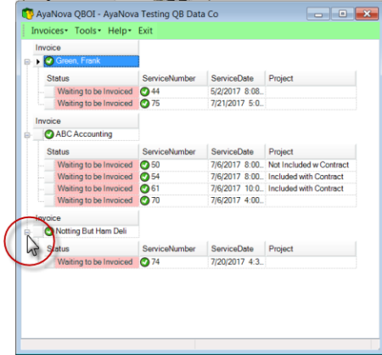Open the Tools menu
382x355 pixels.
87,31
